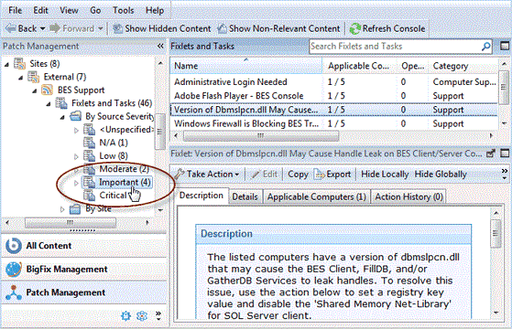Sort by the Name column header
The image size is (512, 329).
click(245, 66)
